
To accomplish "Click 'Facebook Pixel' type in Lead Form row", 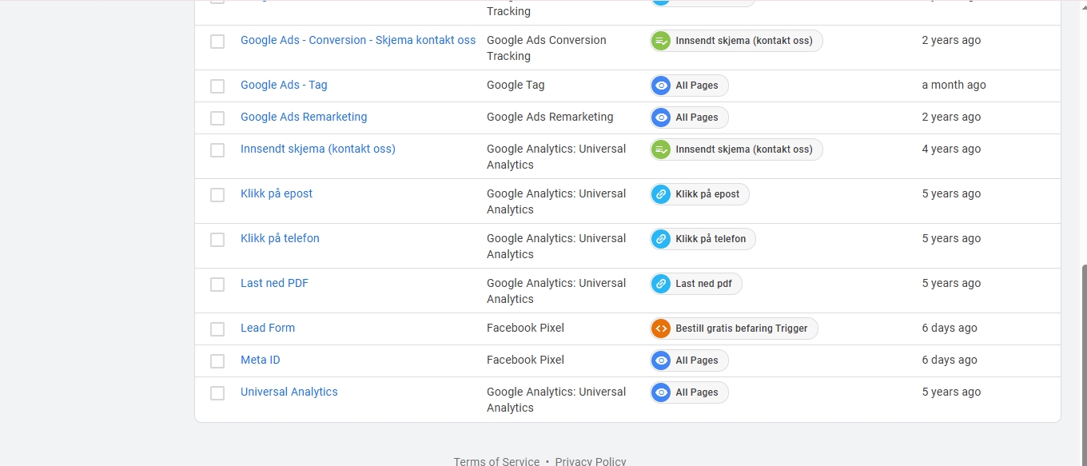I will (525, 328).
